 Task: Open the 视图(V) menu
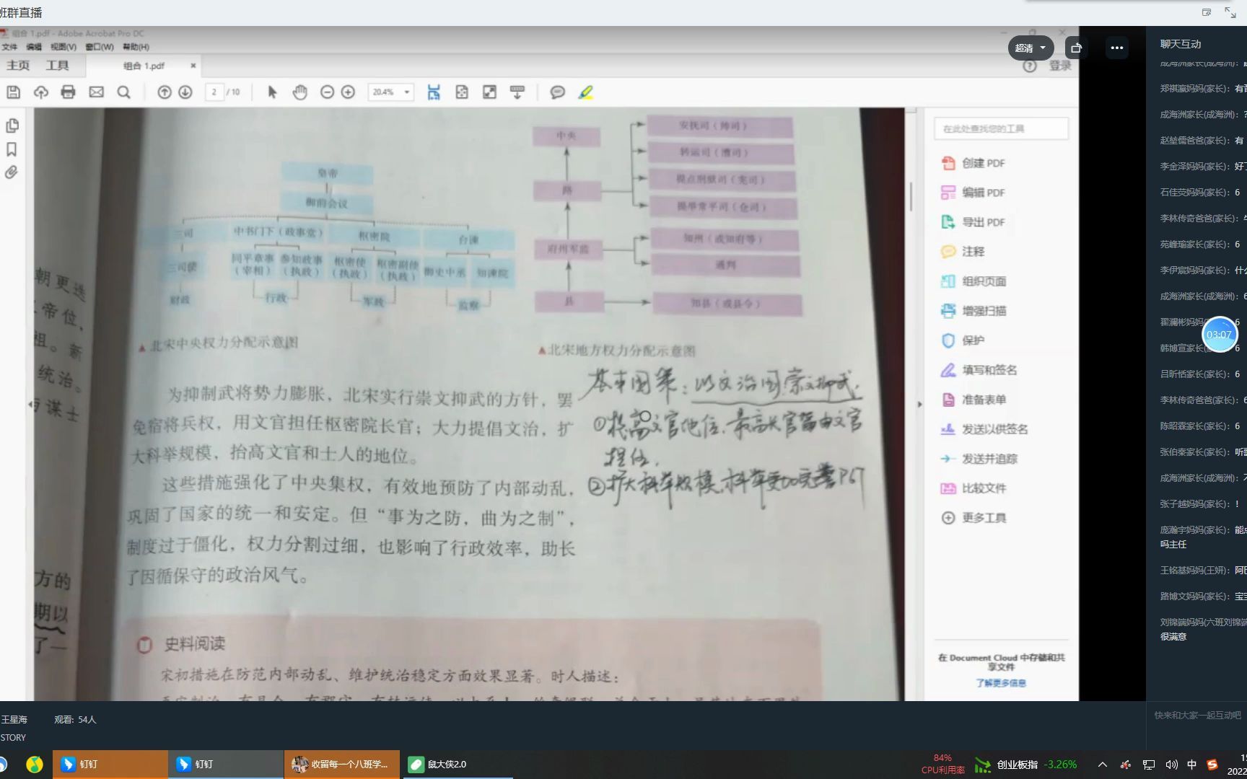64,47
